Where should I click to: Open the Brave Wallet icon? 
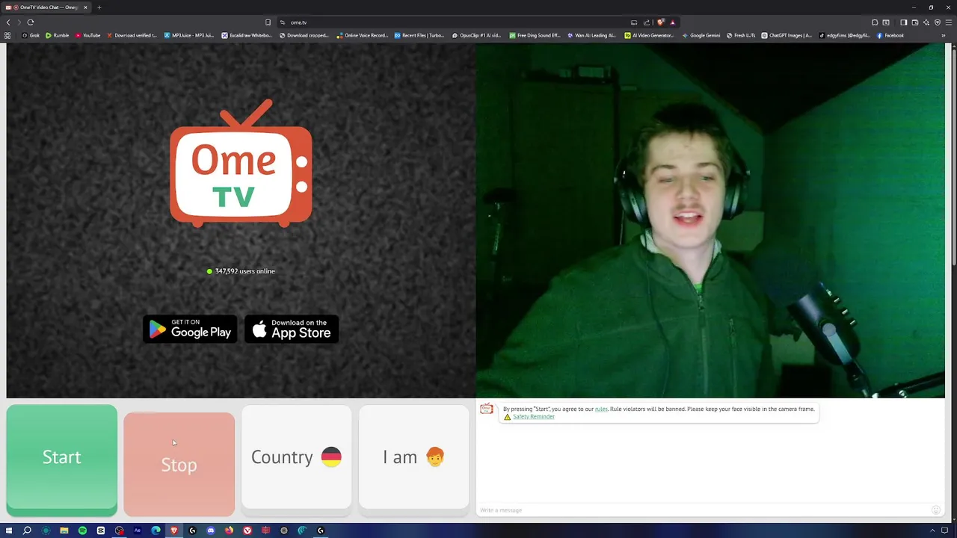coord(914,22)
